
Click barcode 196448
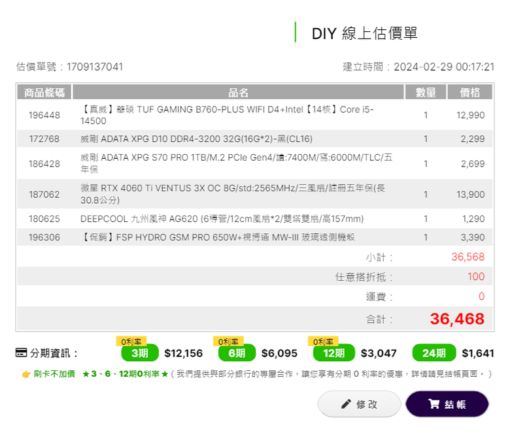click(44, 116)
